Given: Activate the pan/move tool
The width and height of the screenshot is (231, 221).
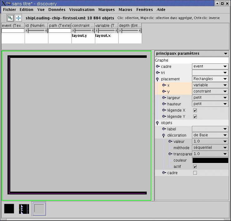Looking at the screenshot, I should click(18, 18).
